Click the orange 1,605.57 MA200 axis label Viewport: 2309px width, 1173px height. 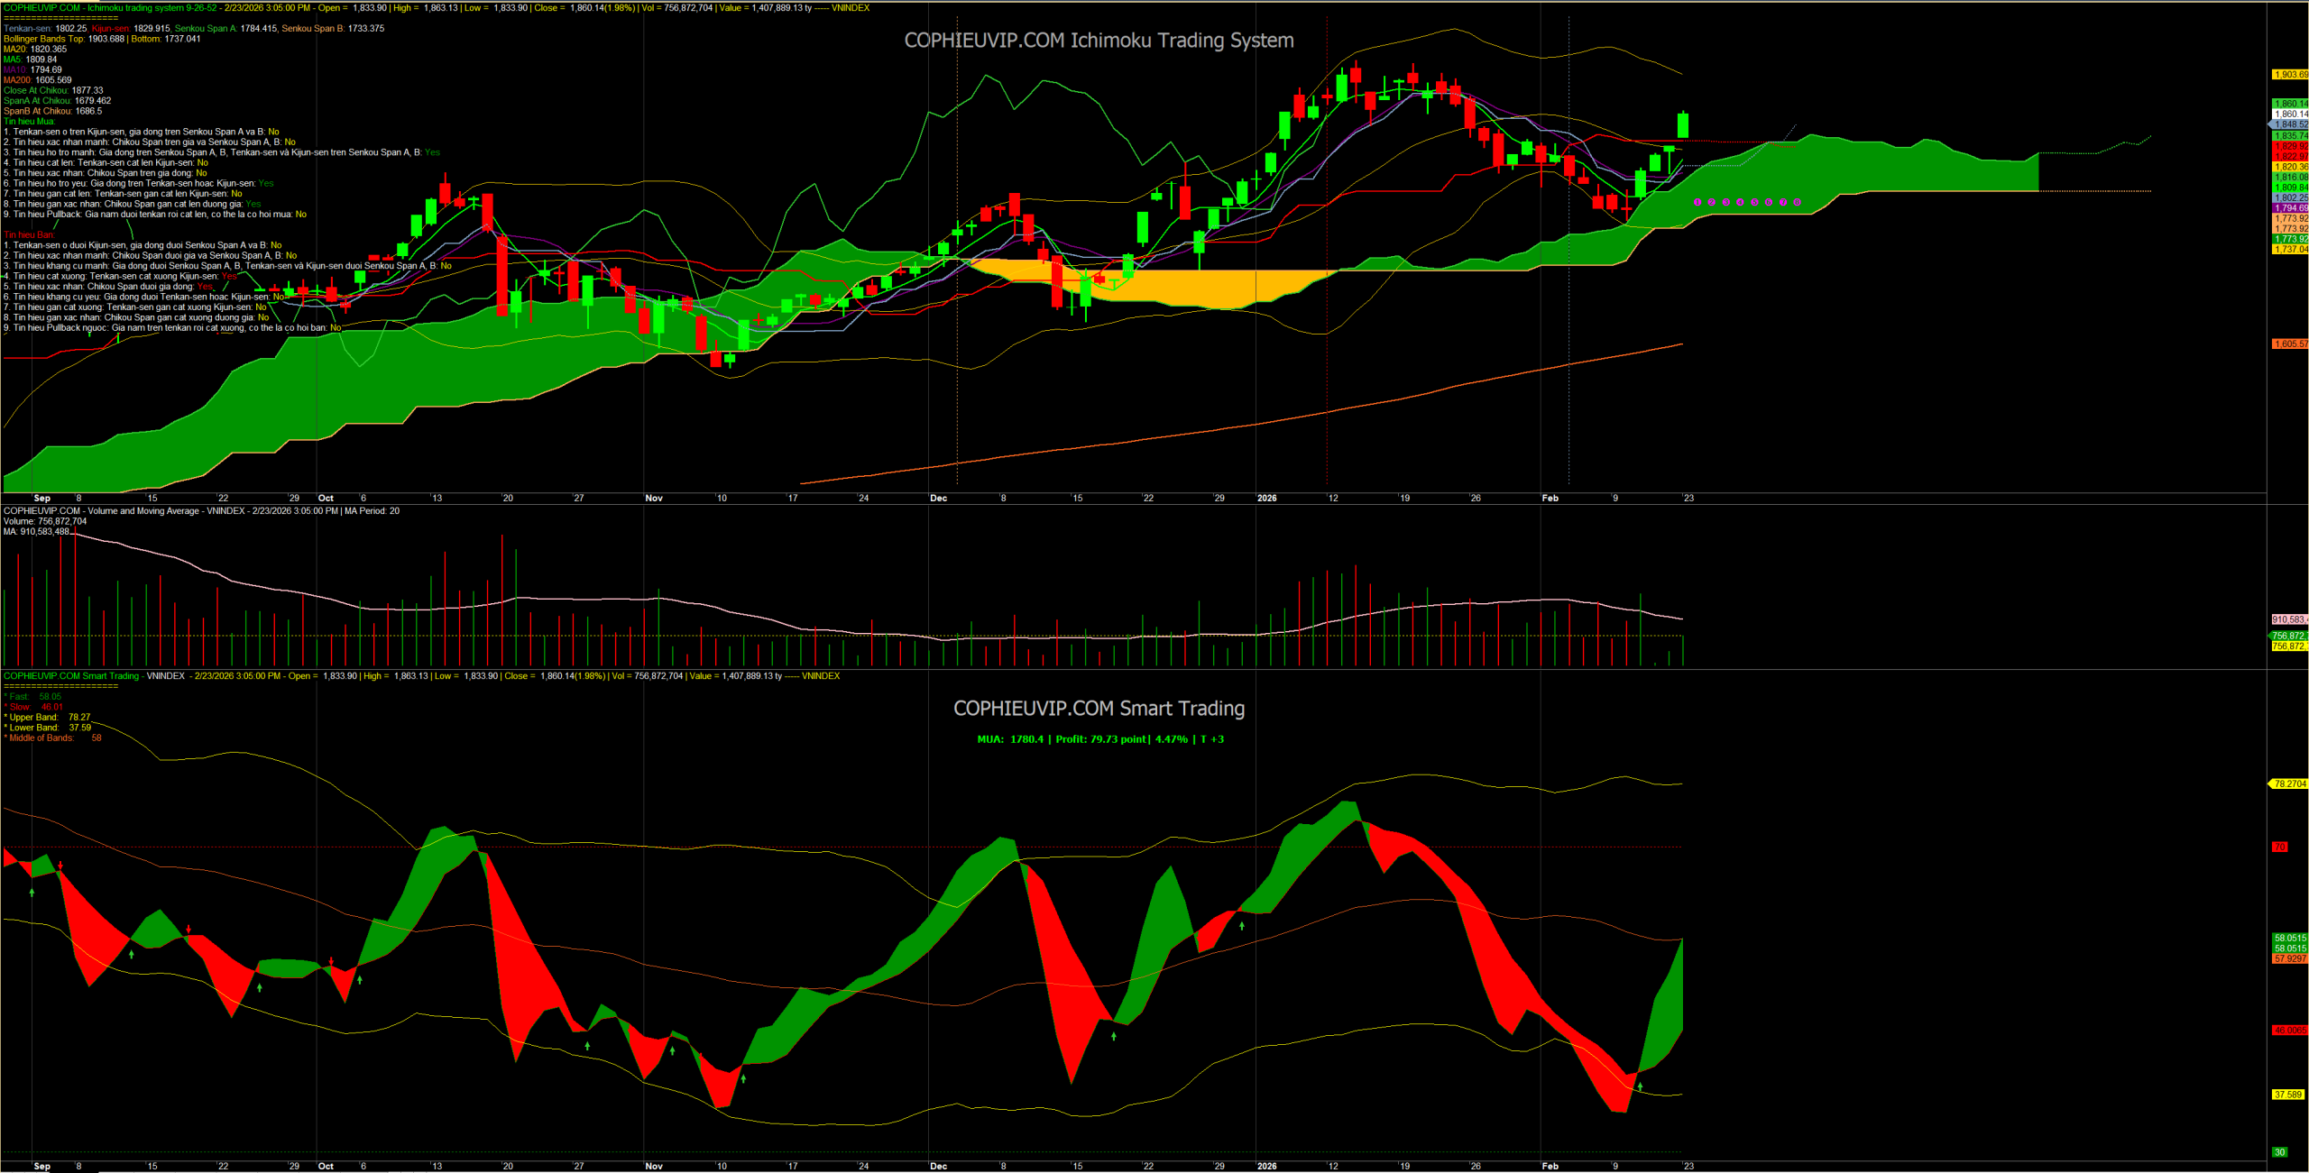coord(2290,344)
